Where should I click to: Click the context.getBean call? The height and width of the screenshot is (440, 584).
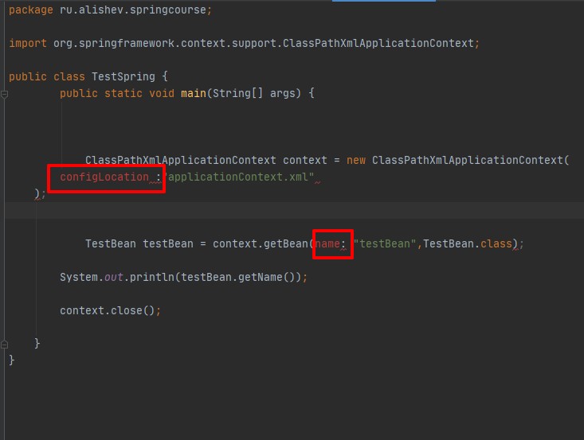[261, 244]
